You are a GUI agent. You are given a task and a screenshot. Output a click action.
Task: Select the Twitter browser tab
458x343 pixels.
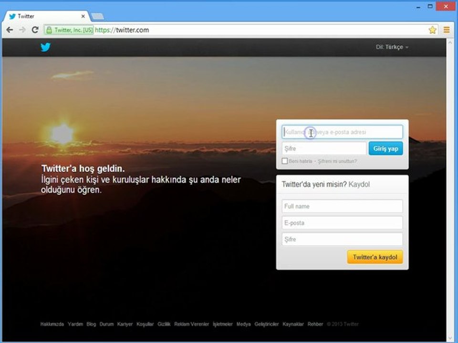(x=47, y=16)
